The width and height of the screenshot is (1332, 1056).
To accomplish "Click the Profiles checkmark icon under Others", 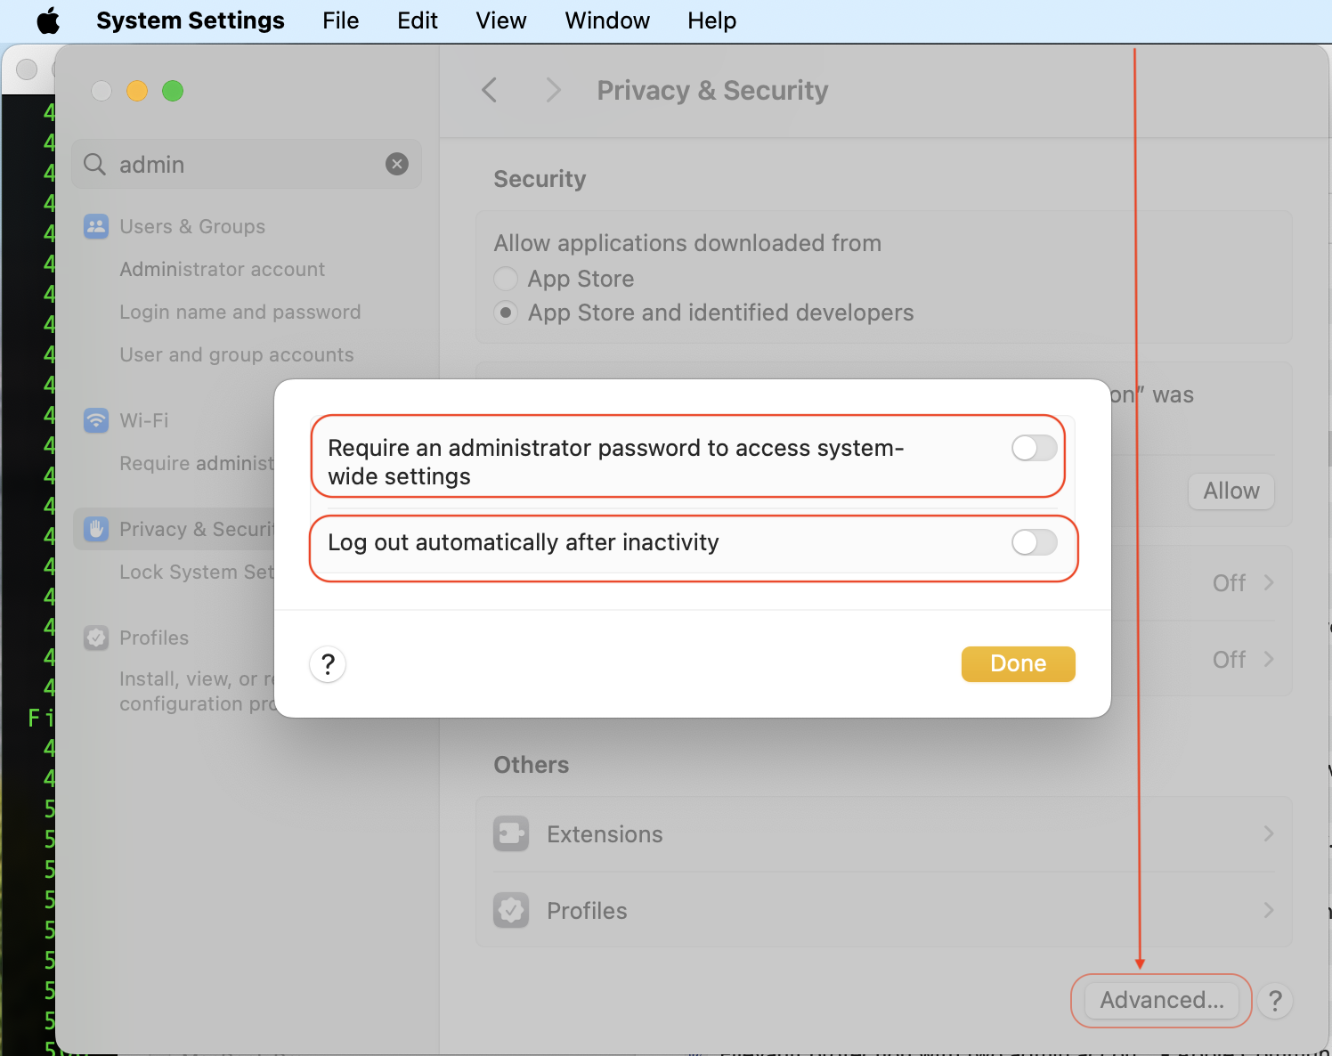I will tap(511, 910).
